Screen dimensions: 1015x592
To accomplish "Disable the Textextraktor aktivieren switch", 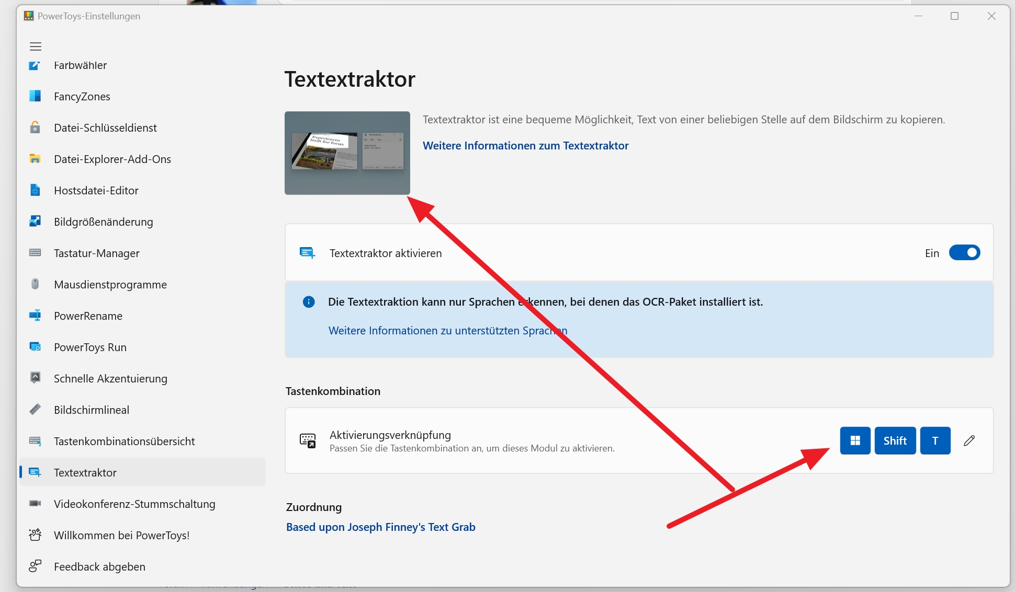I will (964, 253).
